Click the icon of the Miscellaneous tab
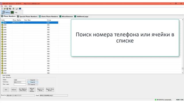184x103 pixels. coord(60,17)
